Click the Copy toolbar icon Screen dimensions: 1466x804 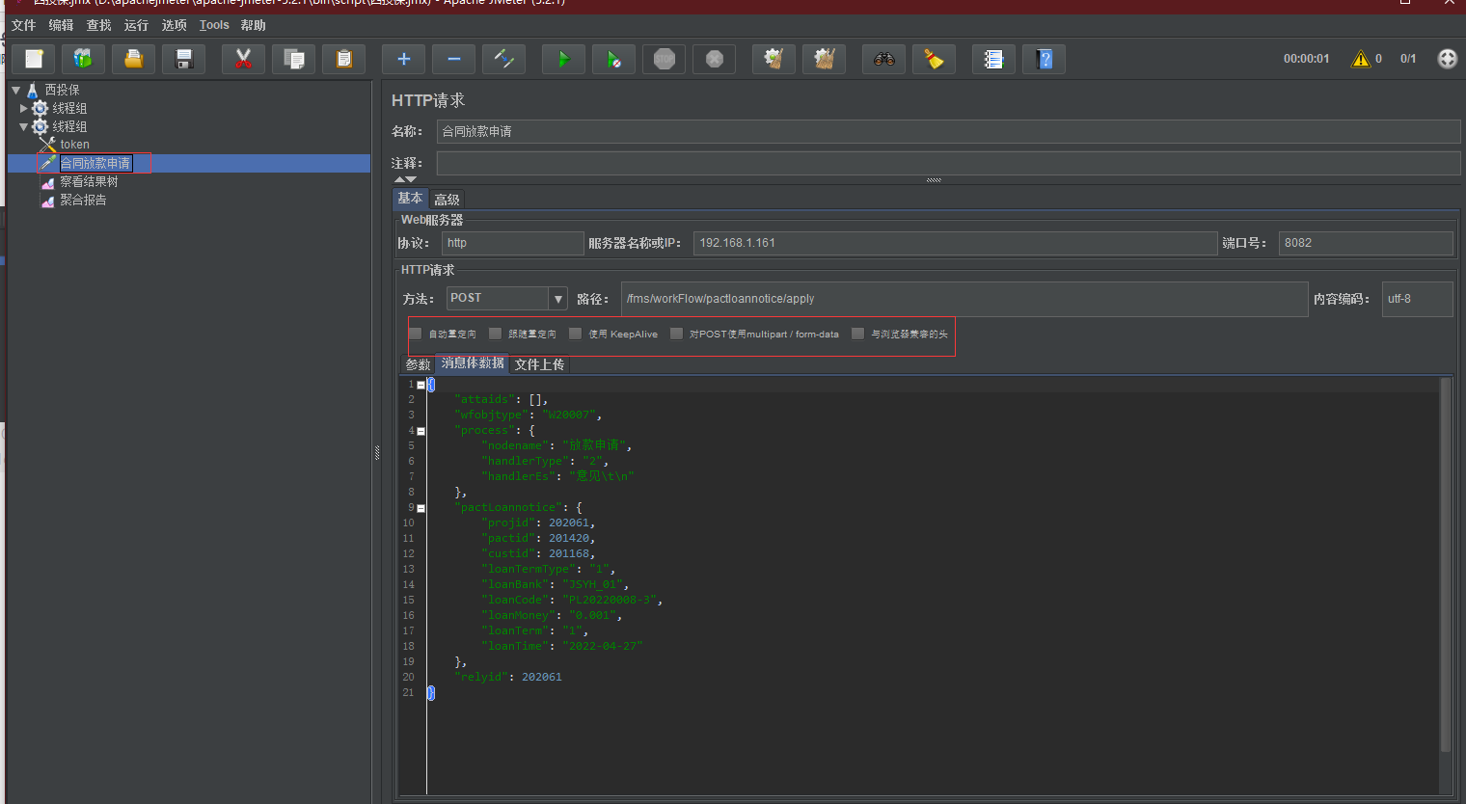(x=294, y=59)
